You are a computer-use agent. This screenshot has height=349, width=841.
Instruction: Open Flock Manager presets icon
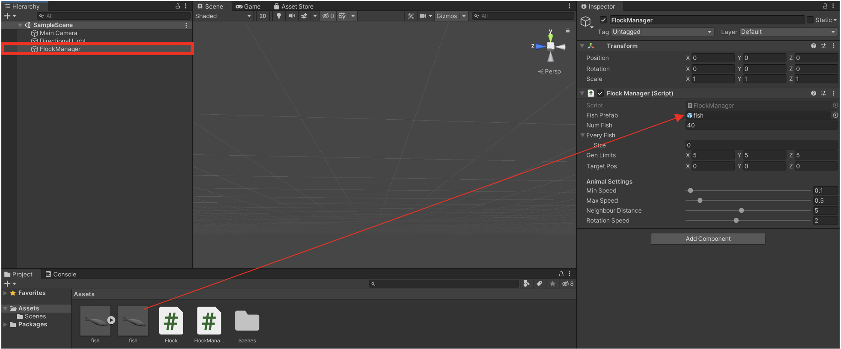coord(823,93)
